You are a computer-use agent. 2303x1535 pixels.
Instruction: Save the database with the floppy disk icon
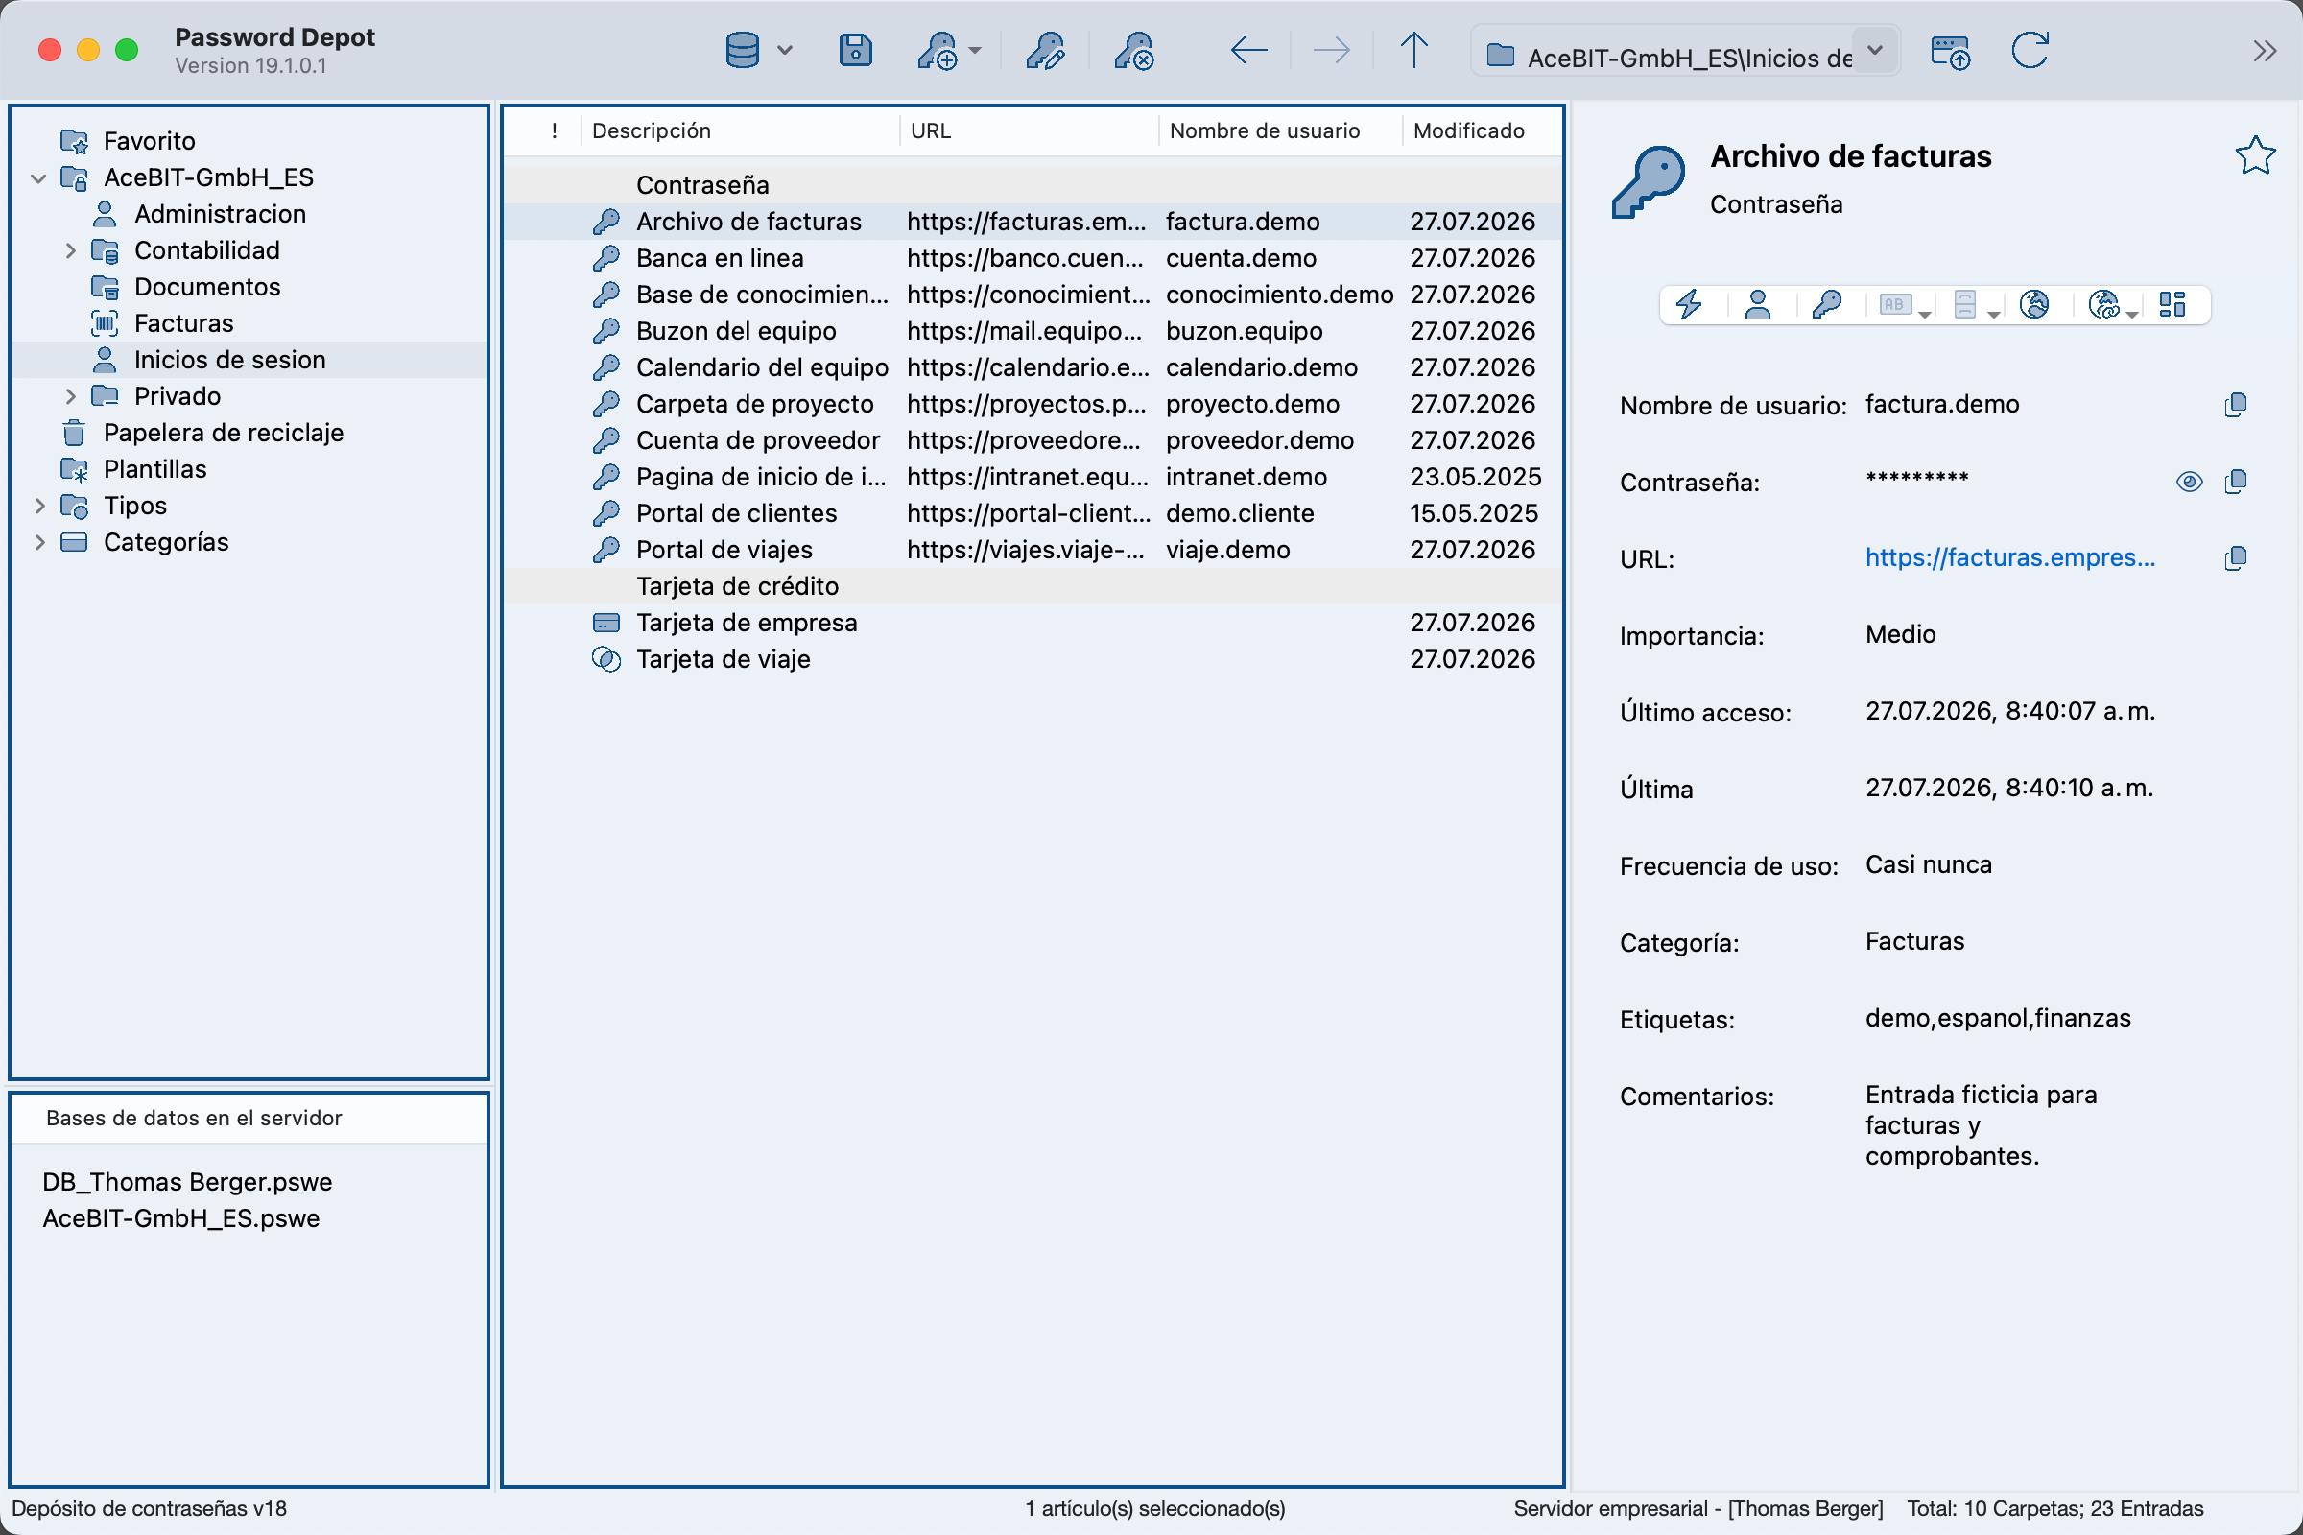click(855, 50)
